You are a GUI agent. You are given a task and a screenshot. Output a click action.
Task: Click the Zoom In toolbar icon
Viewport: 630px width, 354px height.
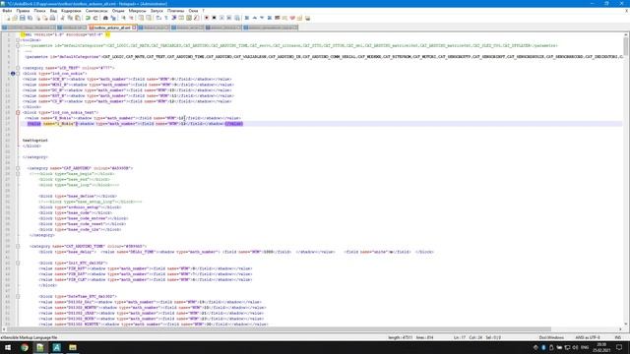coord(123,18)
